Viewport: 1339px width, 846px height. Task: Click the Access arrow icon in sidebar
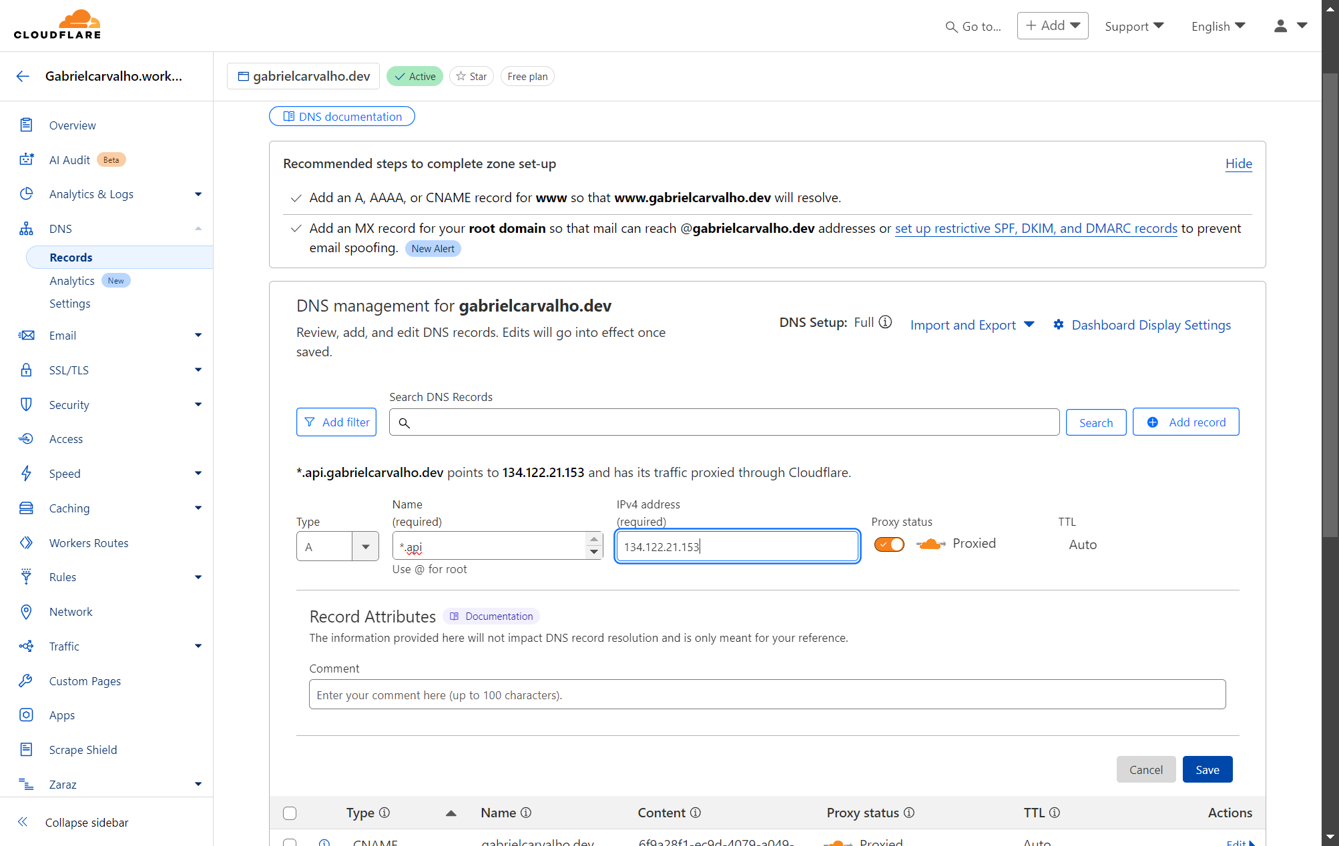[26, 438]
